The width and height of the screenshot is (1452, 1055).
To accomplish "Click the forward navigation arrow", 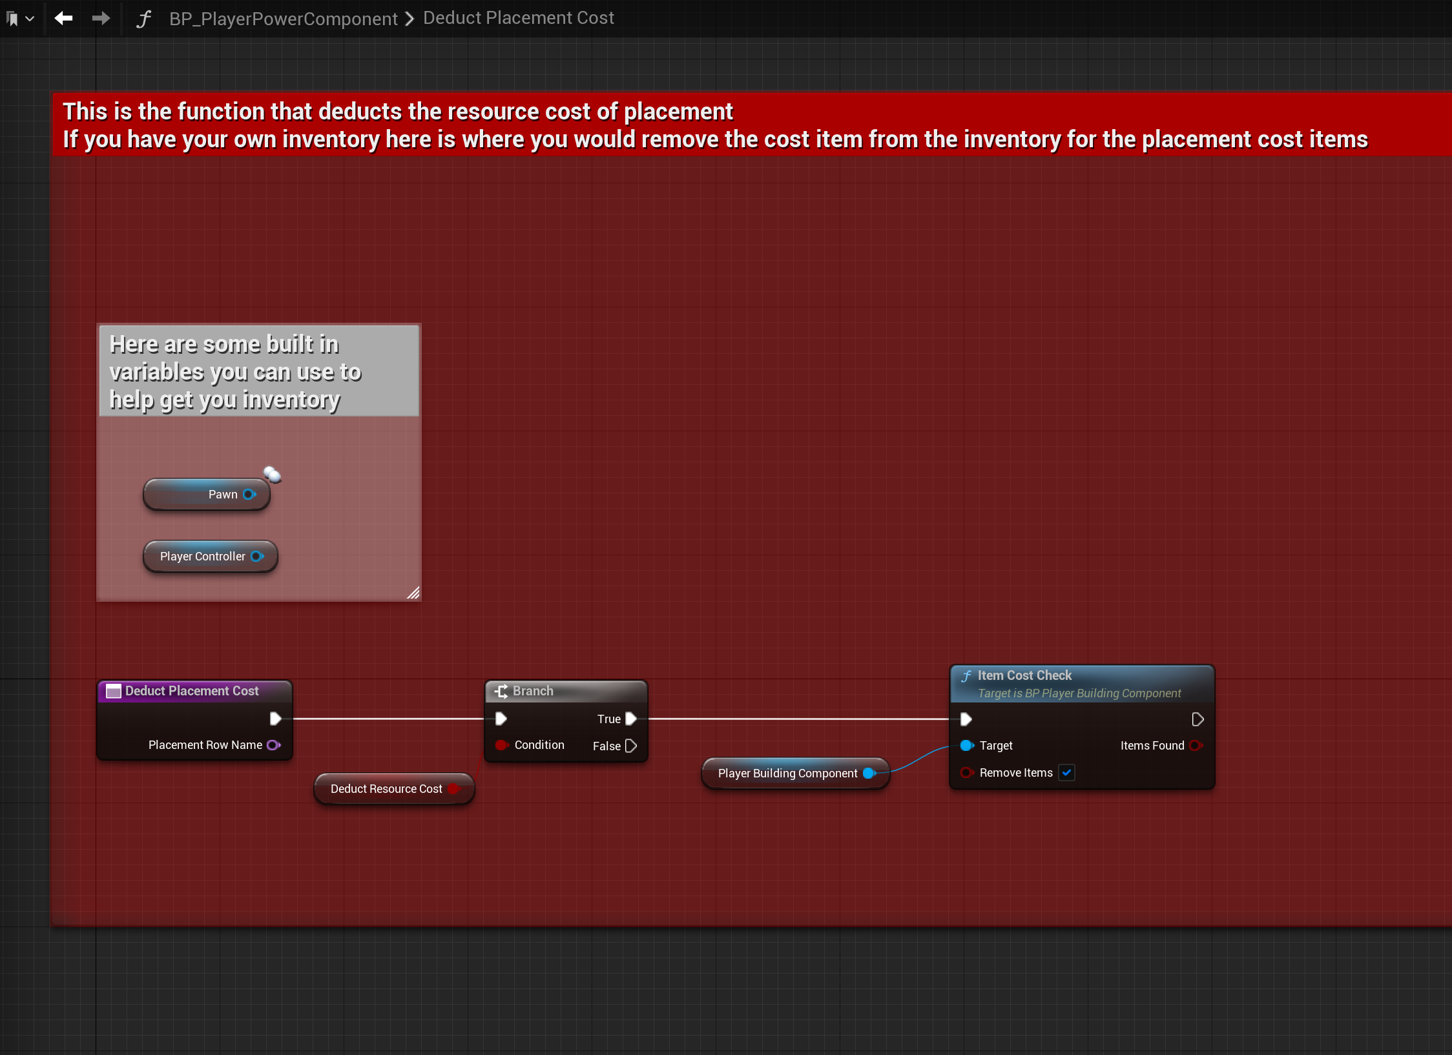I will click(x=101, y=18).
